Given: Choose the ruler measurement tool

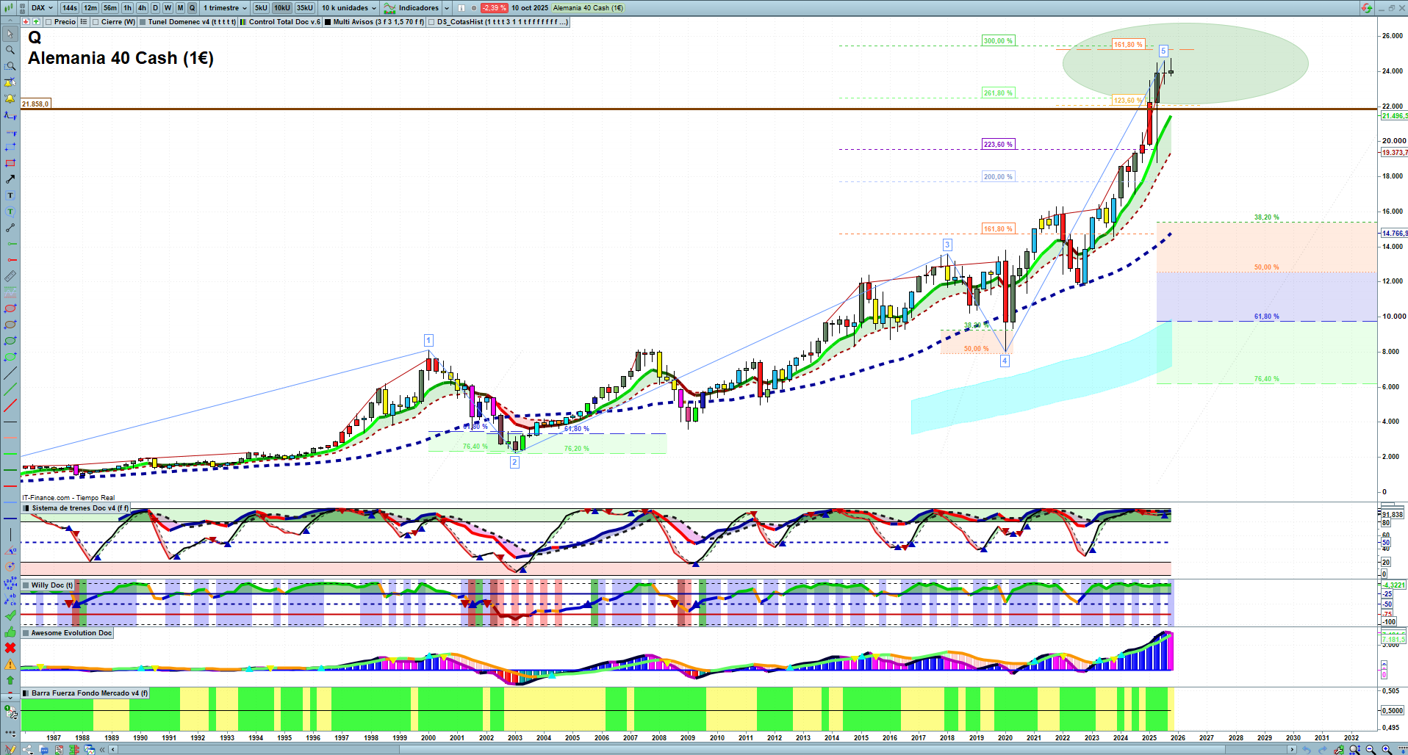Looking at the screenshot, I should (10, 276).
